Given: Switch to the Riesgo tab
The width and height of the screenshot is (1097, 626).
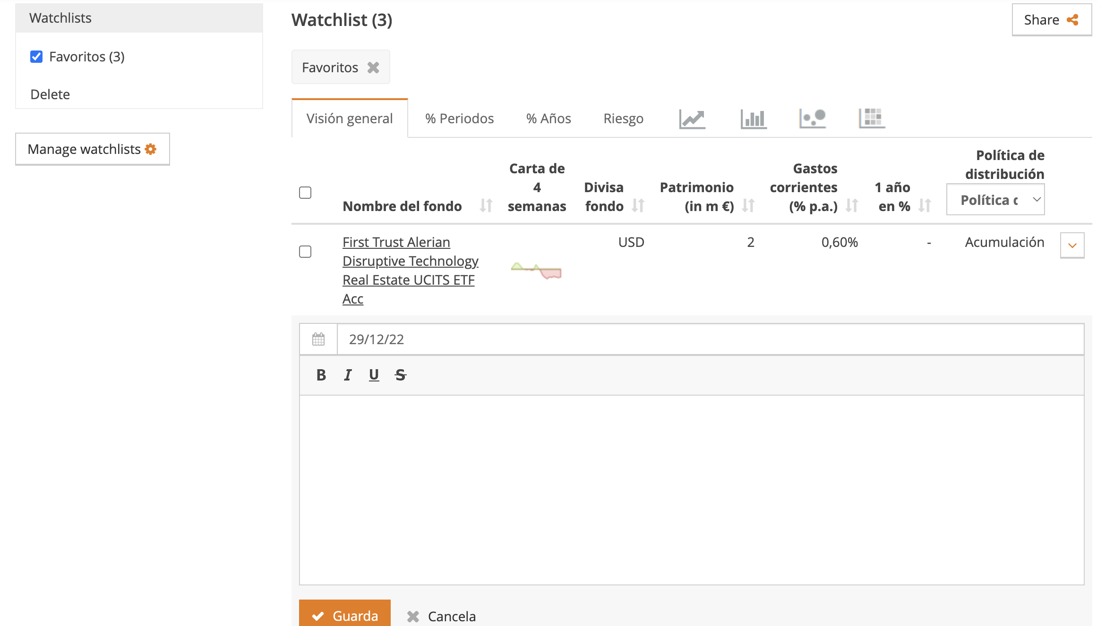Looking at the screenshot, I should coord(623,118).
